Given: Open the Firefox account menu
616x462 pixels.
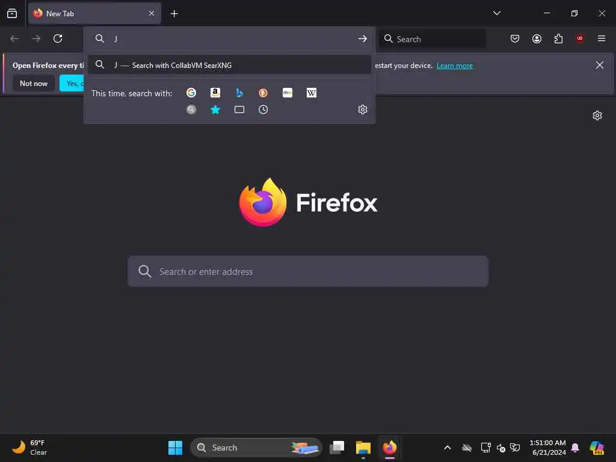Looking at the screenshot, I should [537, 38].
